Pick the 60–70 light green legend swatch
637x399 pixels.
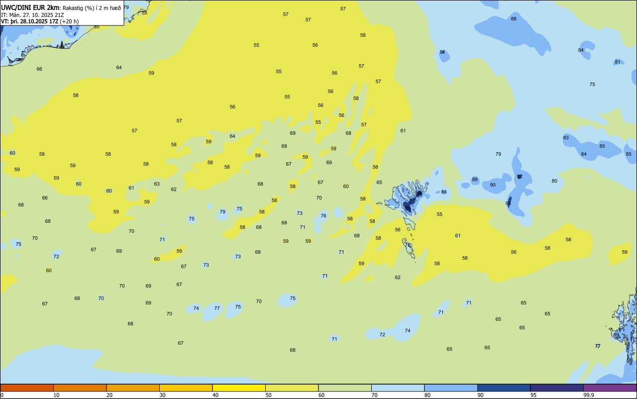[x=345, y=388]
